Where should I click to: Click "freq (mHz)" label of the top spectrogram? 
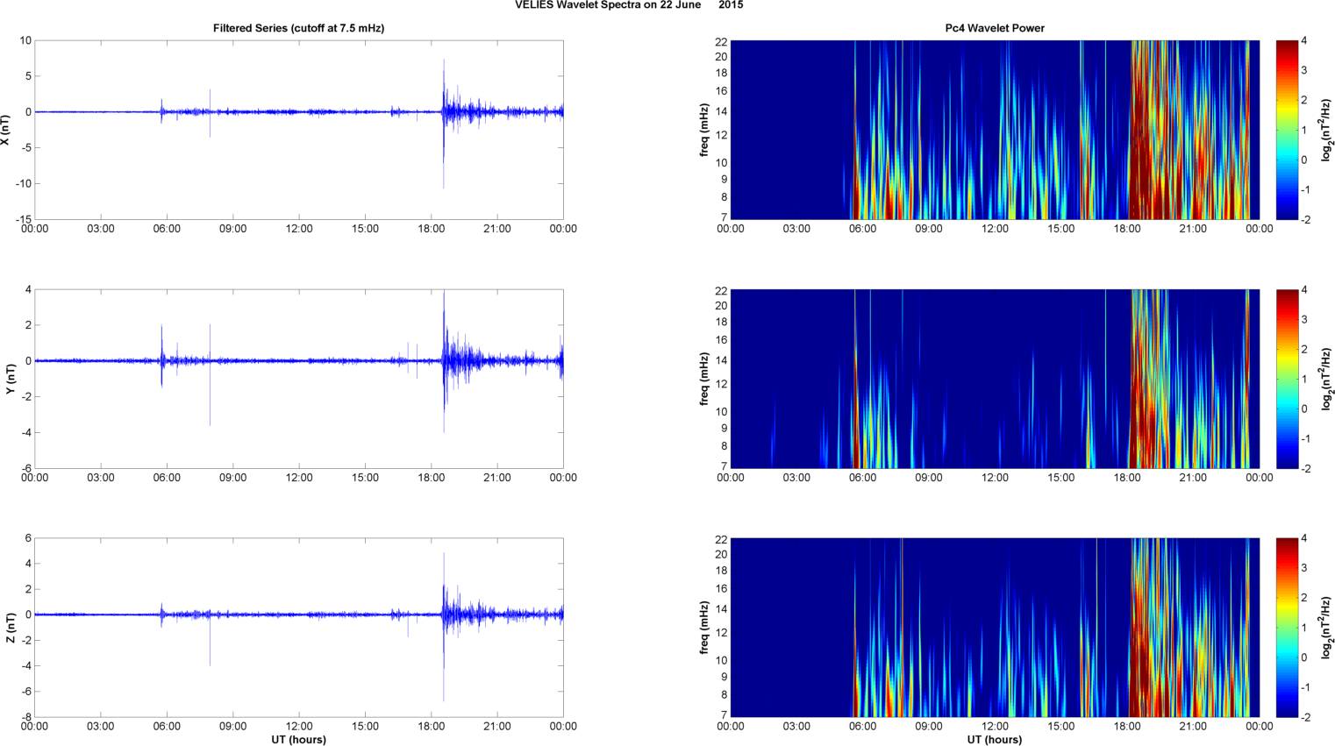704,130
